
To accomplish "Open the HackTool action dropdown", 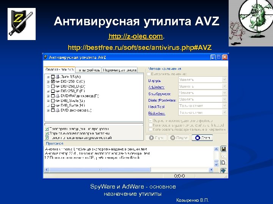I will tap(224, 106).
